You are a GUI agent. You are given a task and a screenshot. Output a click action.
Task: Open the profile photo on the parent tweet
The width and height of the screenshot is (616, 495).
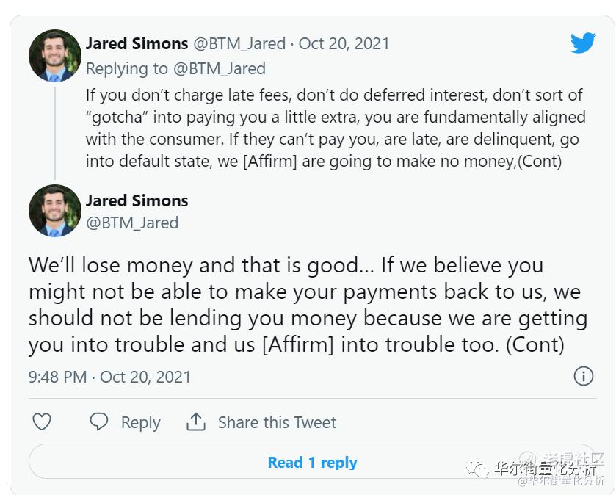[x=55, y=56]
